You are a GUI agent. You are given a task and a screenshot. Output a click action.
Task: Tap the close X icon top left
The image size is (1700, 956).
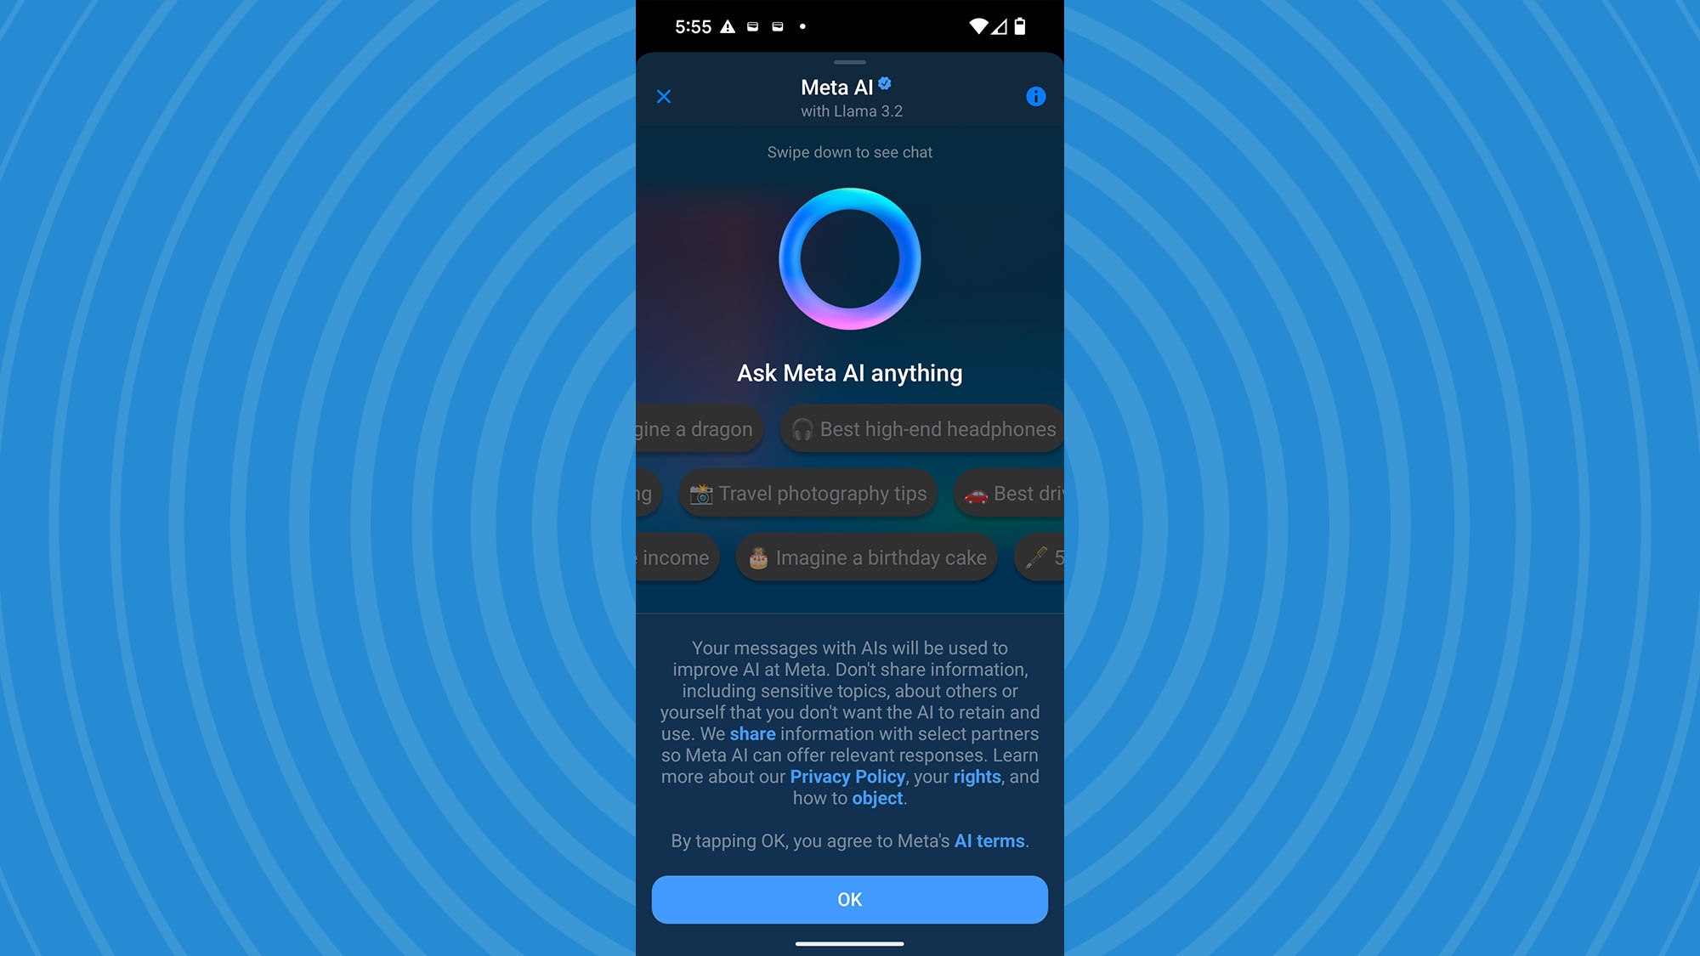pyautogui.click(x=663, y=96)
